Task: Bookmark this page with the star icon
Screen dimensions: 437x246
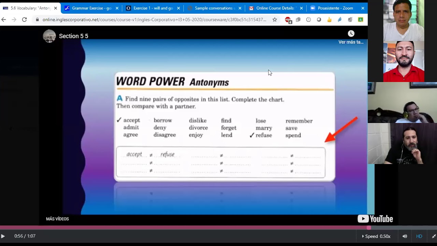Action: pos(274,19)
